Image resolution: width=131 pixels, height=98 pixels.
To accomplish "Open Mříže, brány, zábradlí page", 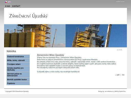I will click(18, 60).
